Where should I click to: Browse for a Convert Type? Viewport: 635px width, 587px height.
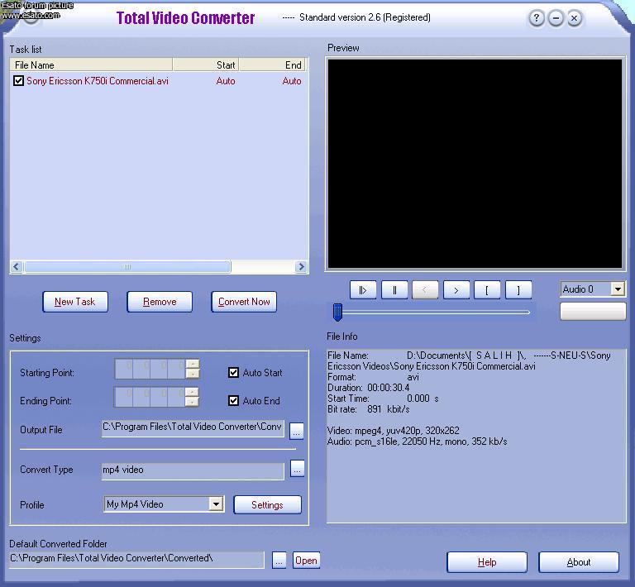(298, 469)
